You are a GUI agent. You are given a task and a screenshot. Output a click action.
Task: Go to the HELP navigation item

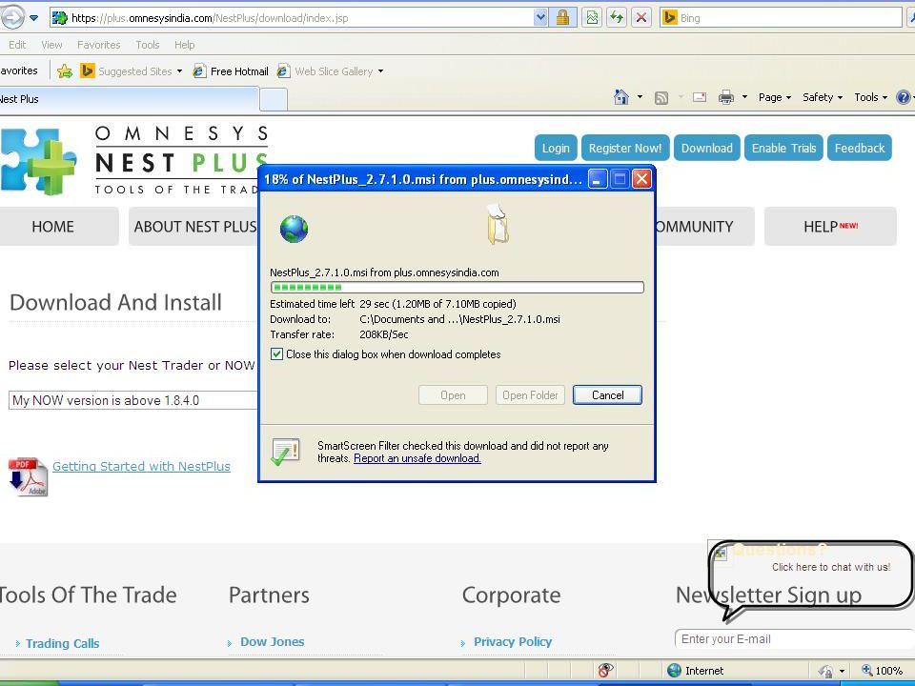(830, 227)
